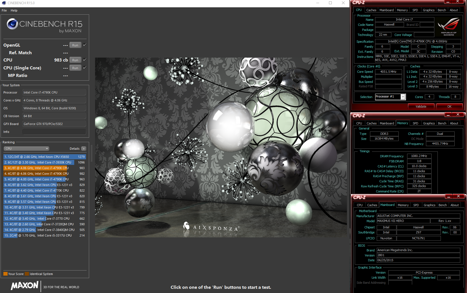Viewport: 467px width, 293px height.
Task: Close the bottom CPU-Z Mainboard window
Action: pos(459,196)
